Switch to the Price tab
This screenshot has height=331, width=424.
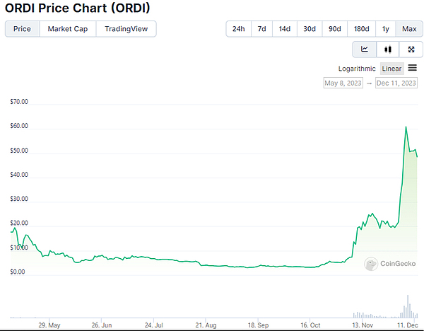(22, 29)
